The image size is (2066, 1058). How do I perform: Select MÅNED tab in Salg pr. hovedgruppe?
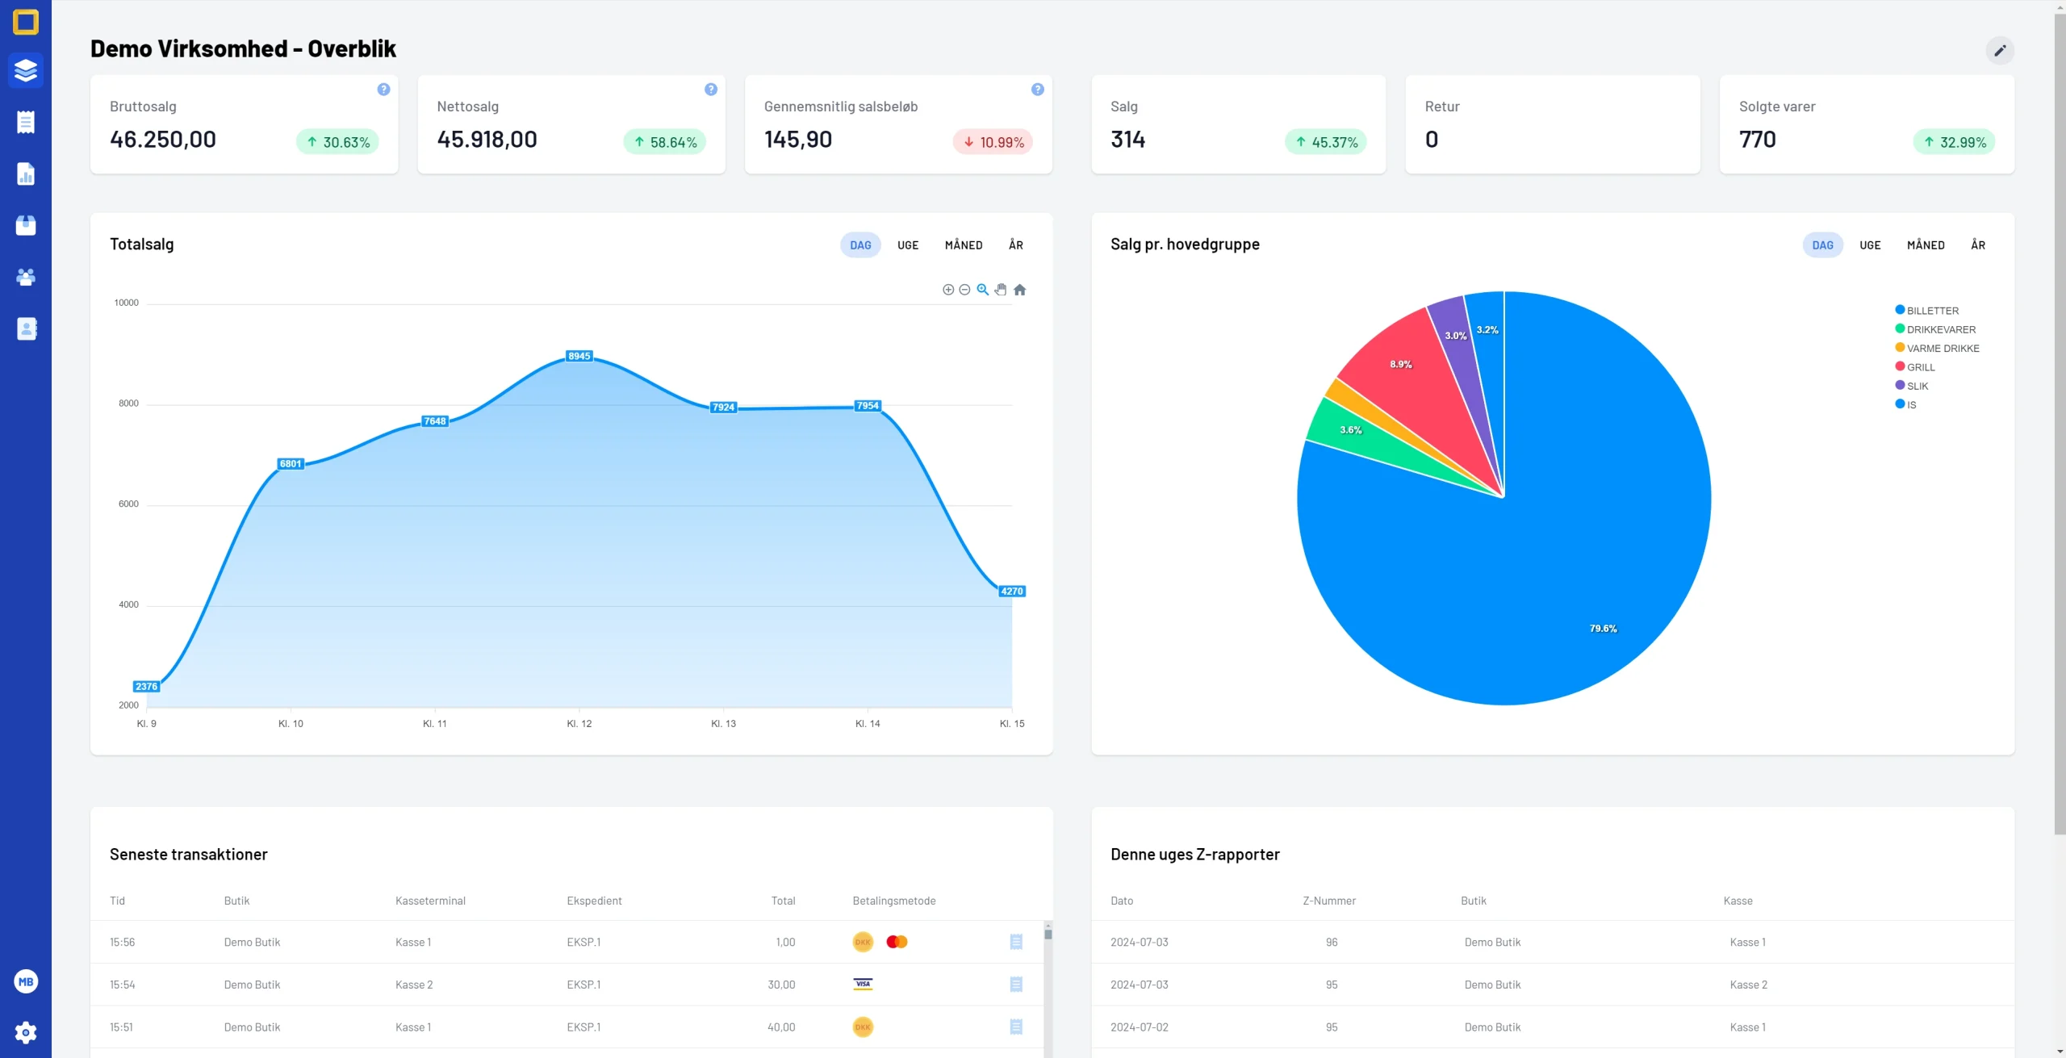click(1926, 245)
